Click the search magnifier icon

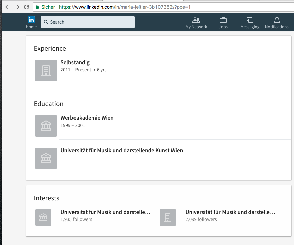[46, 22]
